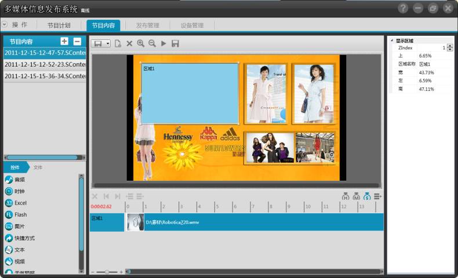The width and height of the screenshot is (458, 278).
Task: Decrease the ZIndex value
Action: 450,49
